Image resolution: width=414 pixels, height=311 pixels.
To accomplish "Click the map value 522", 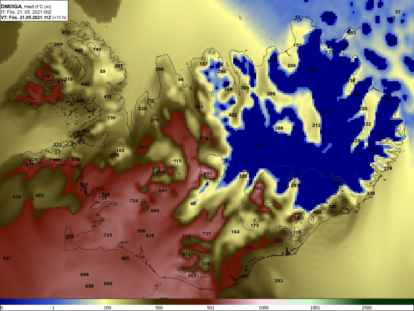I will (x=332, y=207).
